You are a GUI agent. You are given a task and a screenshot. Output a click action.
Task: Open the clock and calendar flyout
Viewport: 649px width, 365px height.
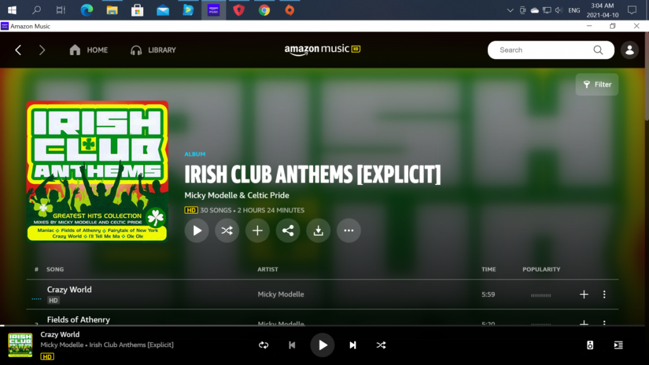602,10
